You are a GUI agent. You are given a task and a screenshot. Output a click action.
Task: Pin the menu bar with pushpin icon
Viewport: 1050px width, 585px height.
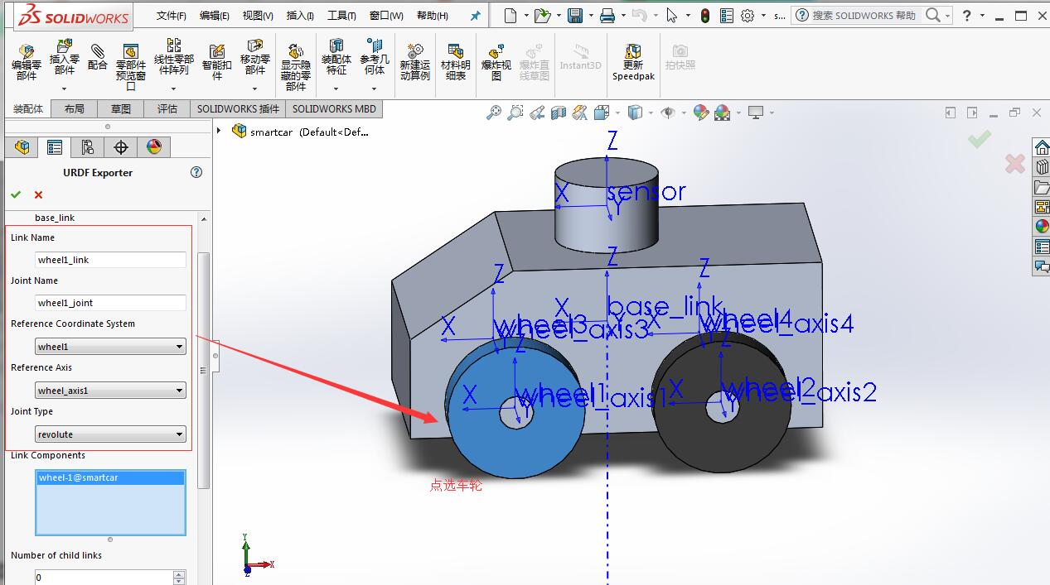point(475,16)
